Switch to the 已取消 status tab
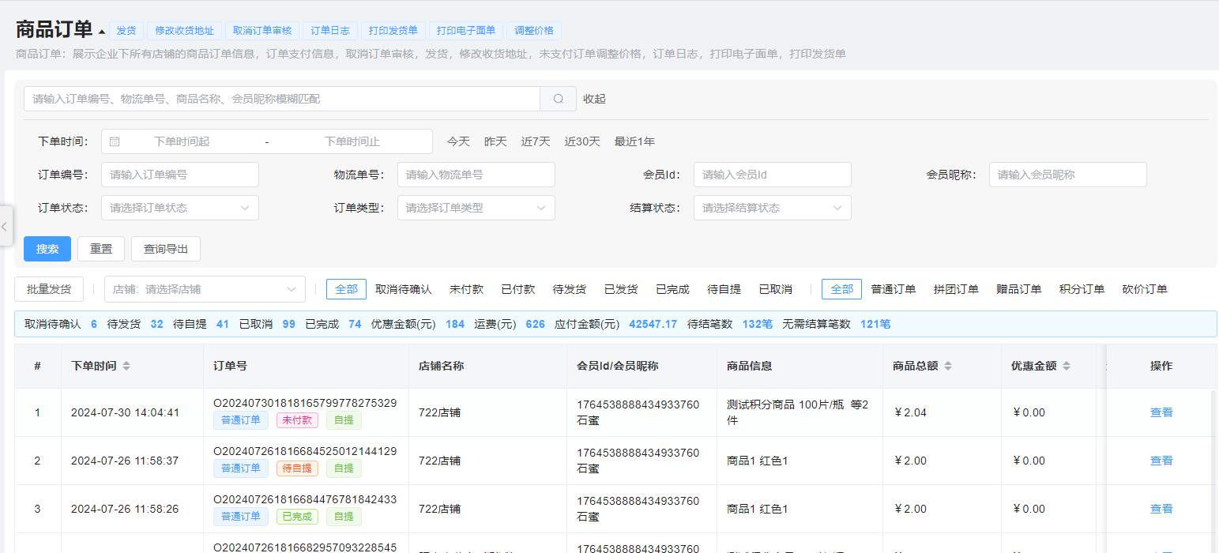 (776, 289)
